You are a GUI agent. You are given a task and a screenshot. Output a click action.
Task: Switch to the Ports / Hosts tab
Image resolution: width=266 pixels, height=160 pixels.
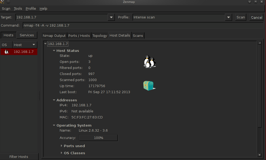point(79,36)
